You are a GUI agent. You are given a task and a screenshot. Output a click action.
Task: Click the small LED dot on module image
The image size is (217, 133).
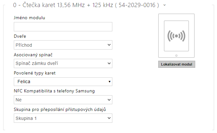coord(176,56)
